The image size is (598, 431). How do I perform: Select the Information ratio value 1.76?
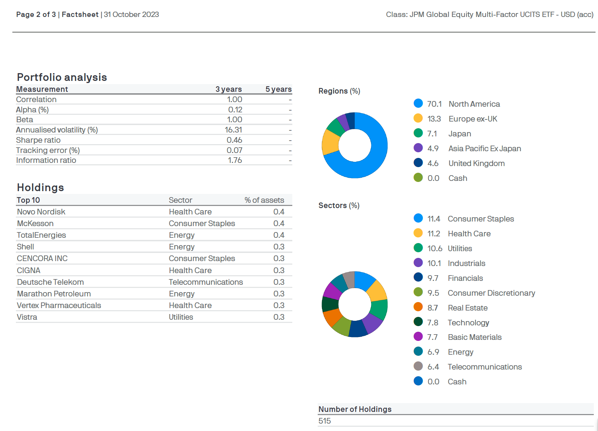235,160
